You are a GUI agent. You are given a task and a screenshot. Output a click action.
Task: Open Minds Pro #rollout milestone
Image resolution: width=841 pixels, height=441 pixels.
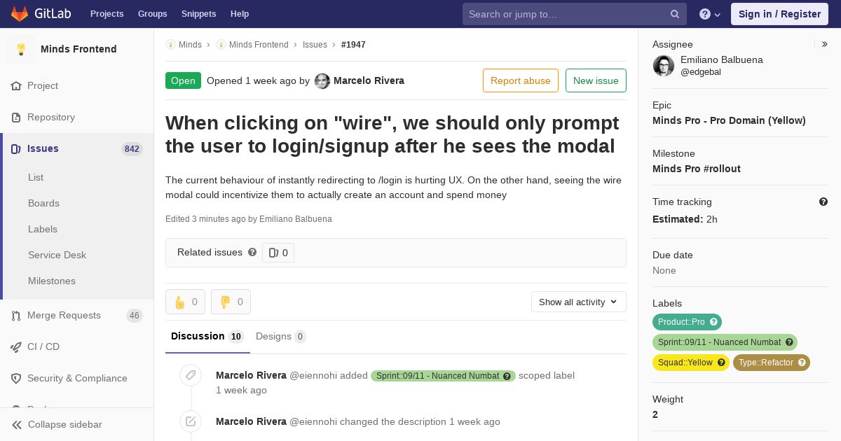pos(696,169)
